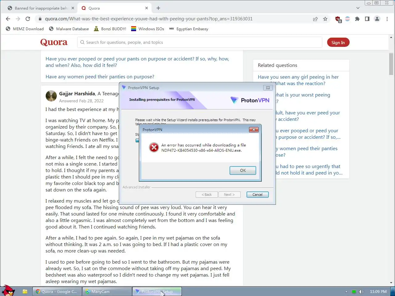Open related question about worst peeing

pos(302,98)
